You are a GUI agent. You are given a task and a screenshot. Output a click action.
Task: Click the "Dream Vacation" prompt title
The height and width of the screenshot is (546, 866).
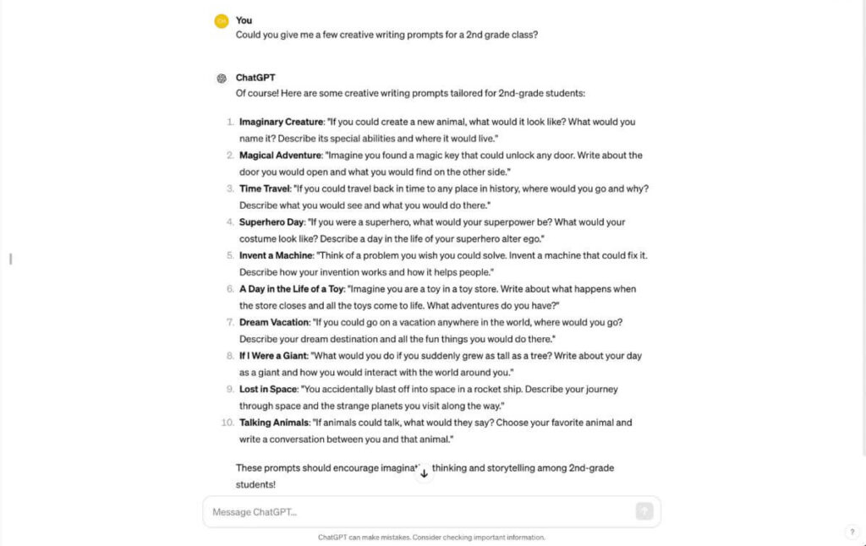[273, 322]
